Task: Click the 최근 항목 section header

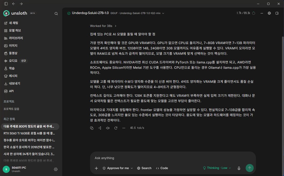Action: pos(9,119)
